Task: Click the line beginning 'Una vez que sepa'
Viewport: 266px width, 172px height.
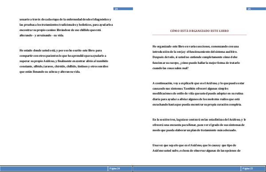Action: (194, 145)
